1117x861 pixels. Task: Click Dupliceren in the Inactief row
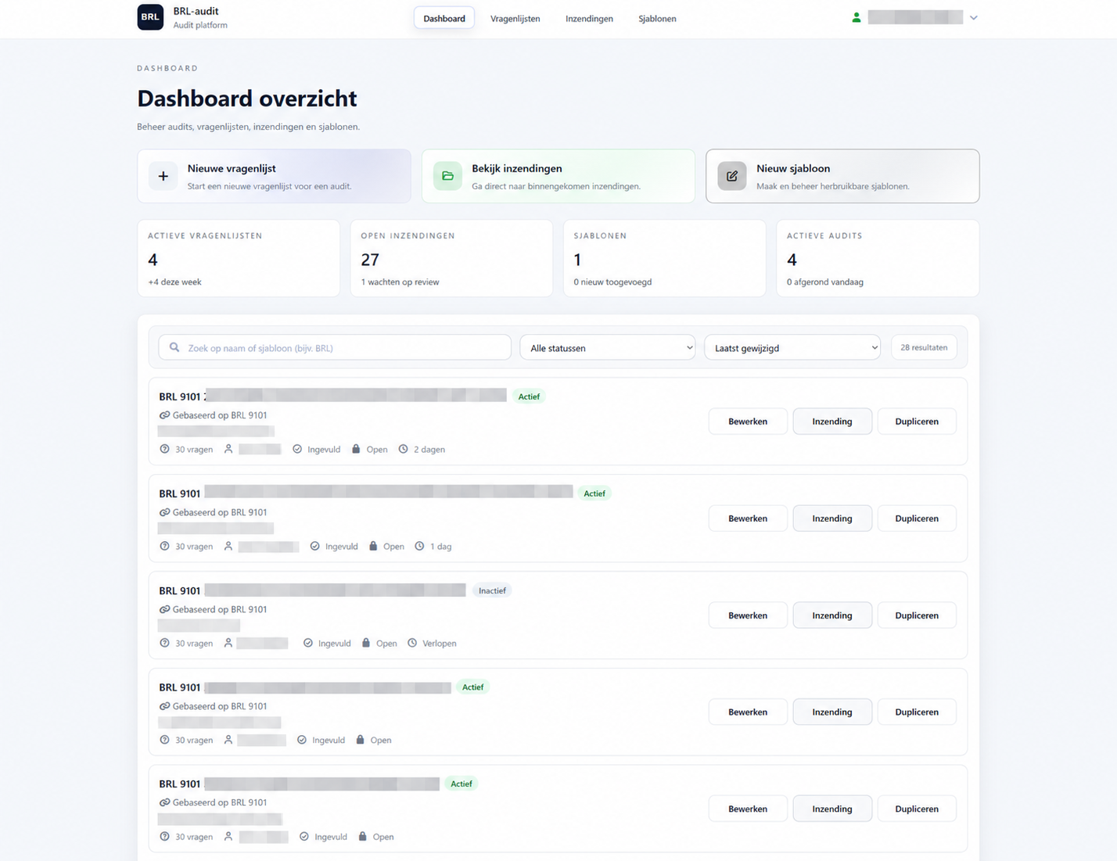point(917,615)
